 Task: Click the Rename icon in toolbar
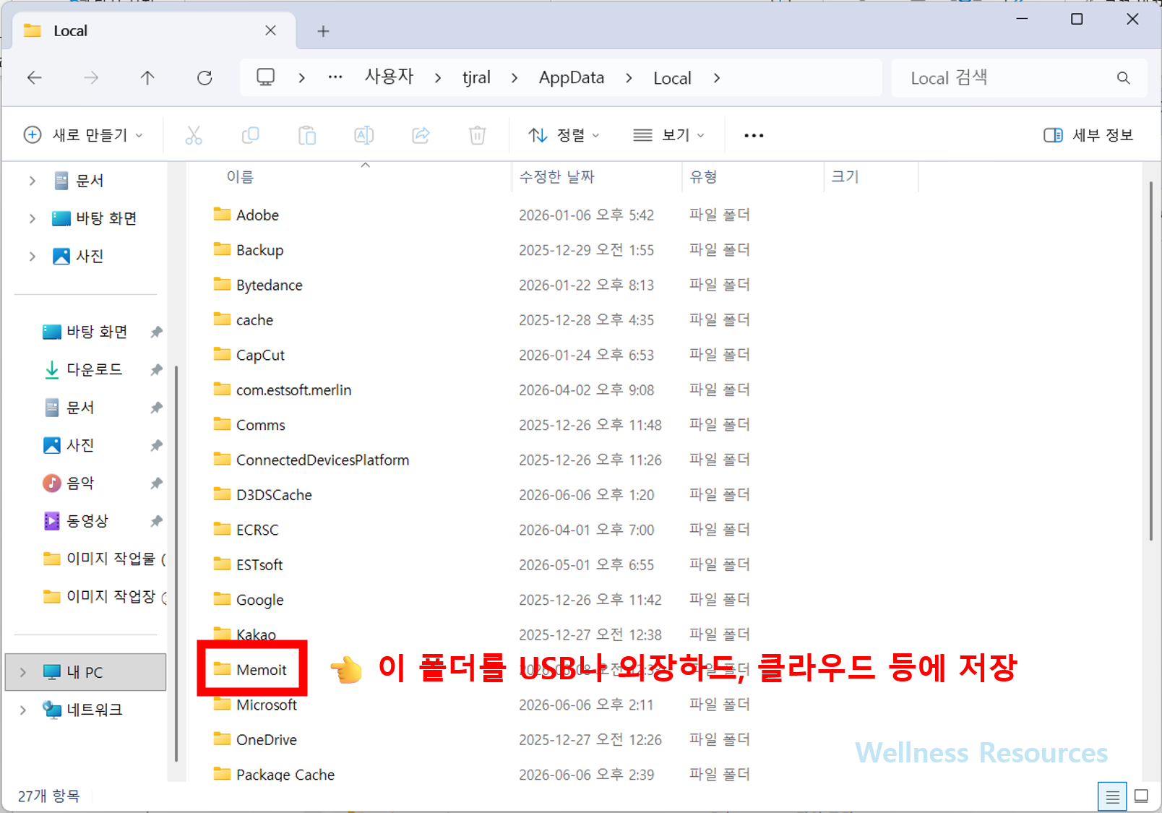[363, 135]
